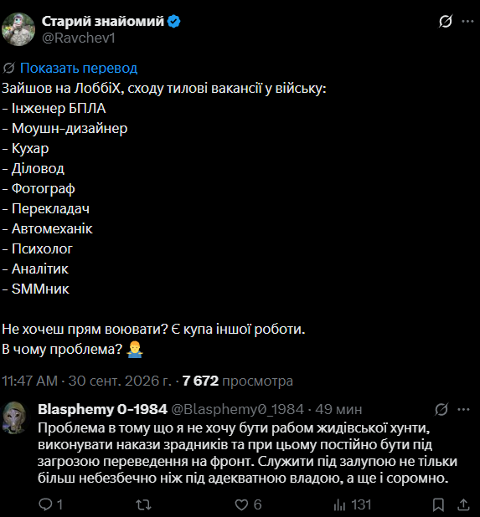Click the @Ravchev1 handle
480x517 pixels.
pos(79,38)
